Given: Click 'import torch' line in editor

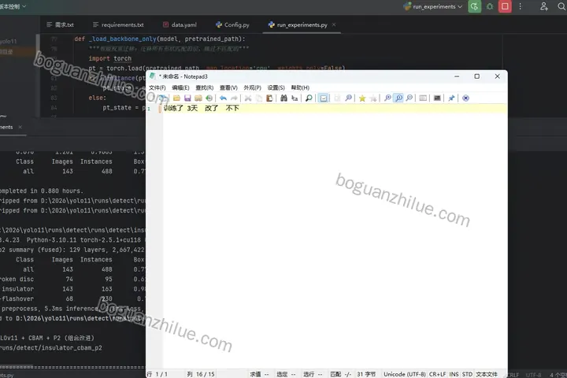Looking at the screenshot, I should point(110,58).
